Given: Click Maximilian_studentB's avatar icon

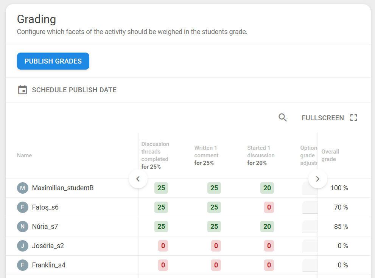Looking at the screenshot, I should tap(23, 188).
